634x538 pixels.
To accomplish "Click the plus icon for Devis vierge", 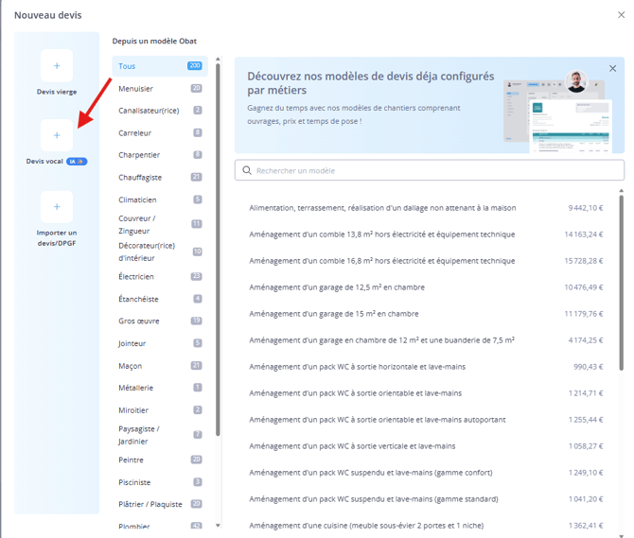I will pyautogui.click(x=57, y=65).
